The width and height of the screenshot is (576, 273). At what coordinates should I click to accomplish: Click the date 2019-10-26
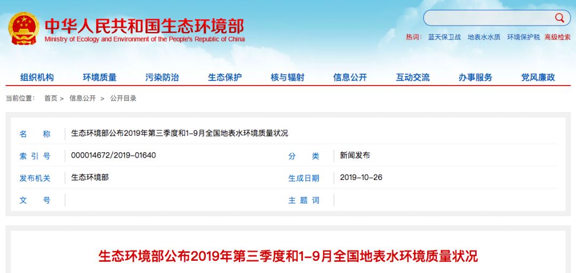click(x=361, y=177)
